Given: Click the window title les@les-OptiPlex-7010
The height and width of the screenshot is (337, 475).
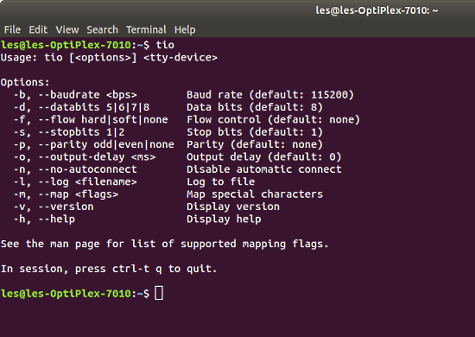Looking at the screenshot, I should [x=377, y=10].
